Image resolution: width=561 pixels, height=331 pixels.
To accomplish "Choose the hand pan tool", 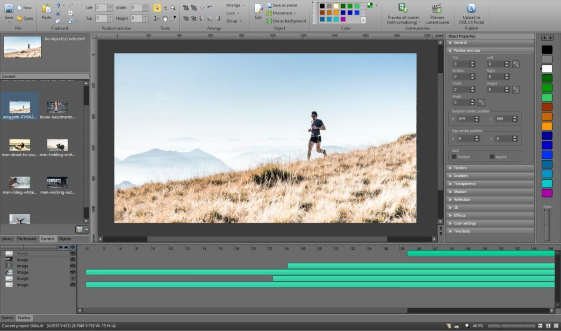I will [165, 19].
